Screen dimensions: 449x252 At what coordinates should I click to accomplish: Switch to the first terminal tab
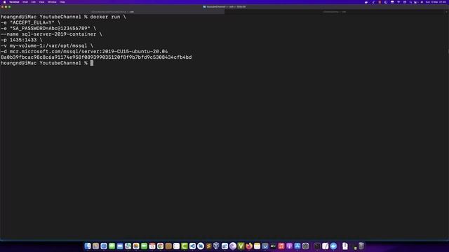click(x=112, y=12)
